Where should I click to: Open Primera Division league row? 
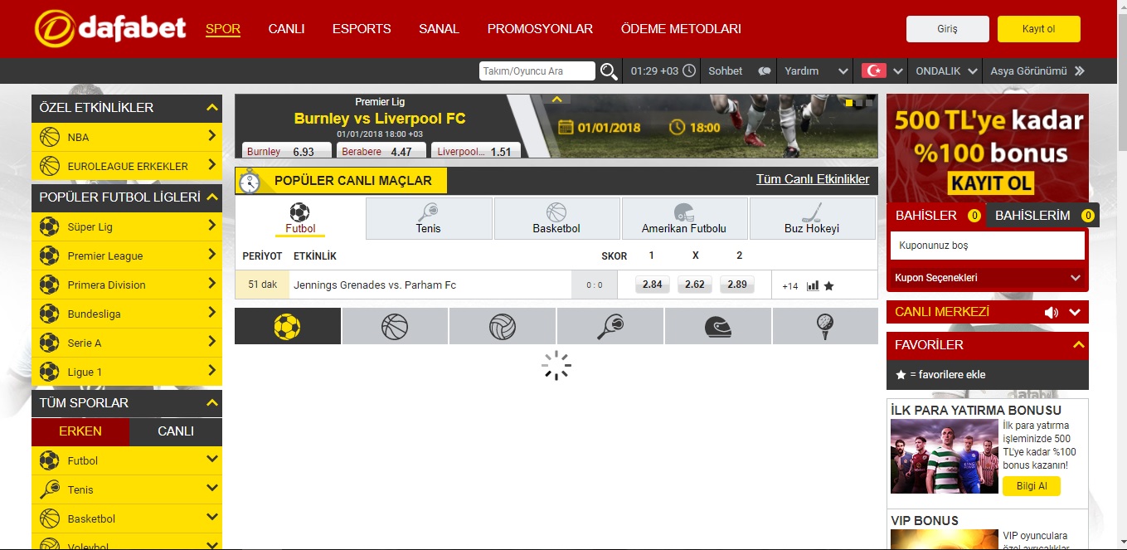[127, 285]
